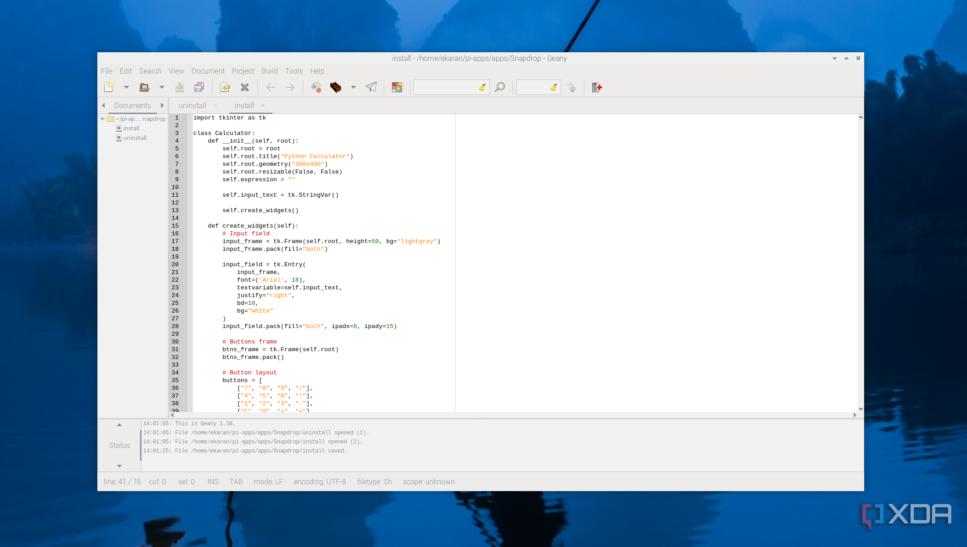Open the Build actions dropdown arrow
The height and width of the screenshot is (547, 967).
click(353, 87)
